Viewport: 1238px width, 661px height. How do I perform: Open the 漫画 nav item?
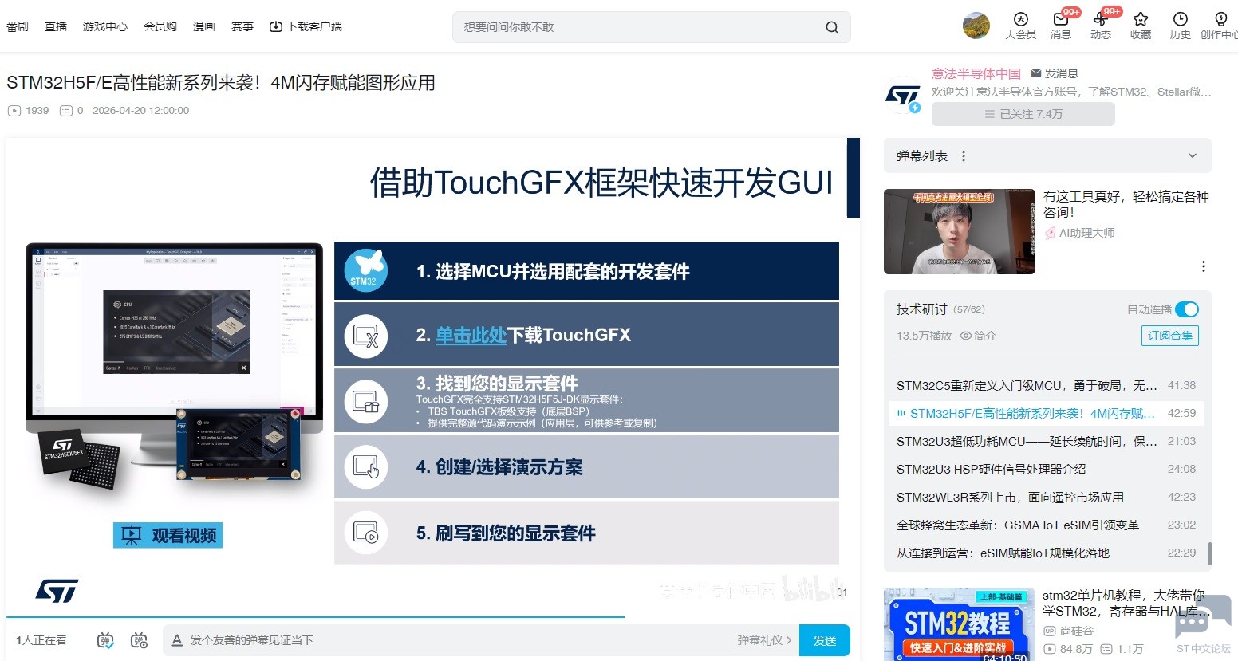(x=204, y=26)
